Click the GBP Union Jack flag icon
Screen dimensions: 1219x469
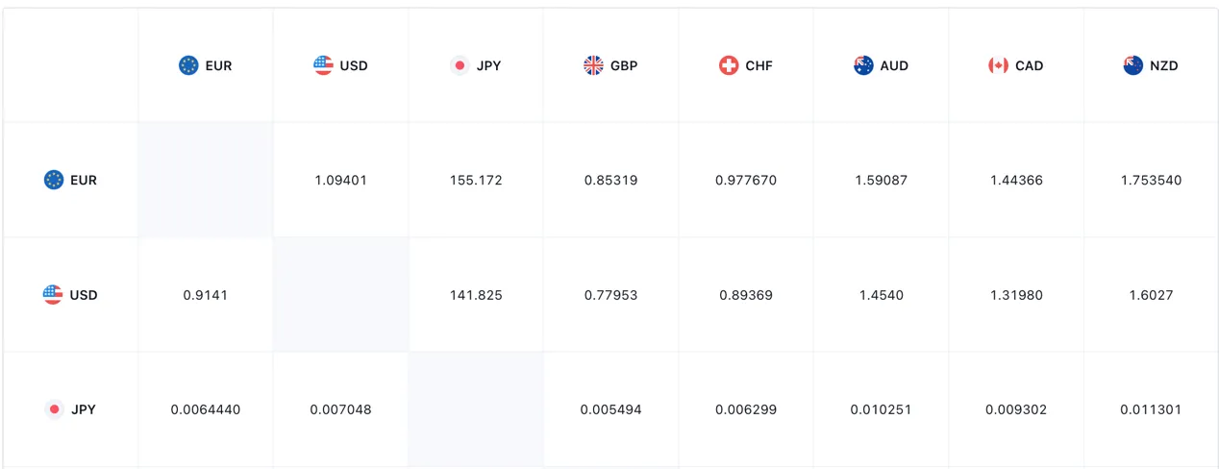594,65
